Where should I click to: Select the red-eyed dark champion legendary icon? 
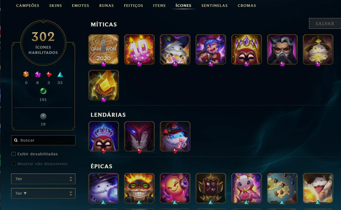[x=139, y=136]
